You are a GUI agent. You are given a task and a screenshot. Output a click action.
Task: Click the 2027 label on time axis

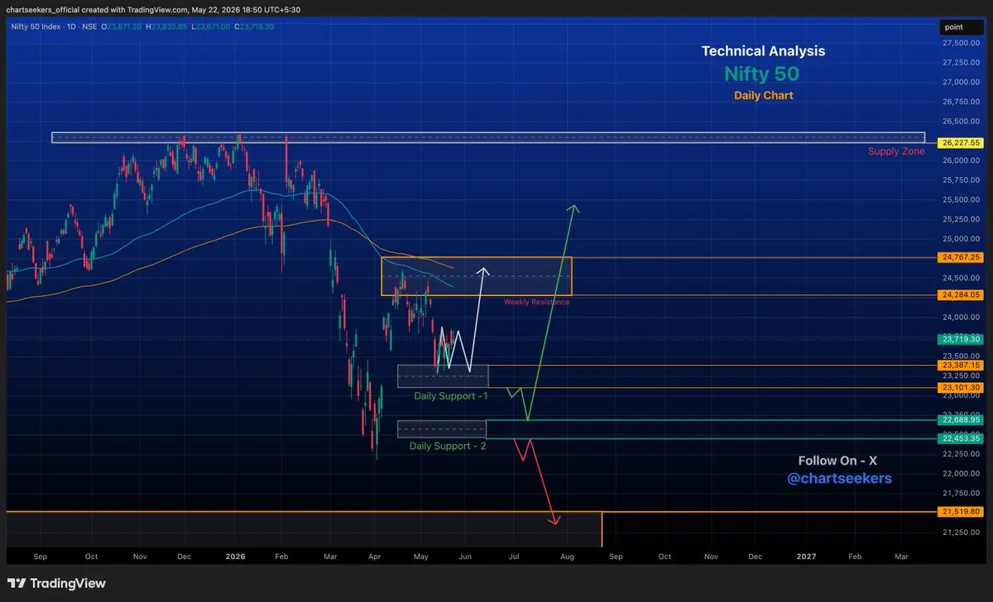click(x=805, y=557)
